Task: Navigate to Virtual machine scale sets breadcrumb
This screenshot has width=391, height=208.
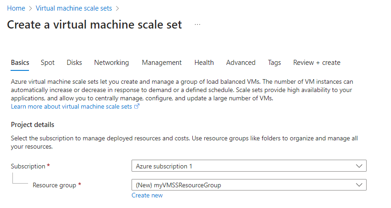Action: (x=74, y=8)
